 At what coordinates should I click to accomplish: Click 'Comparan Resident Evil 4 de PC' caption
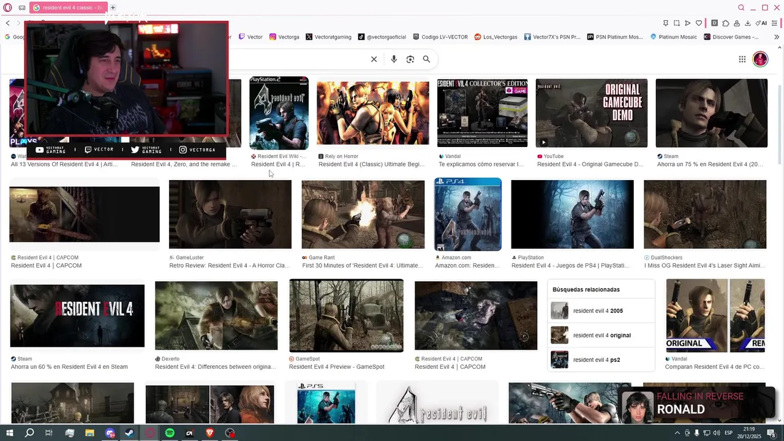coord(715,367)
